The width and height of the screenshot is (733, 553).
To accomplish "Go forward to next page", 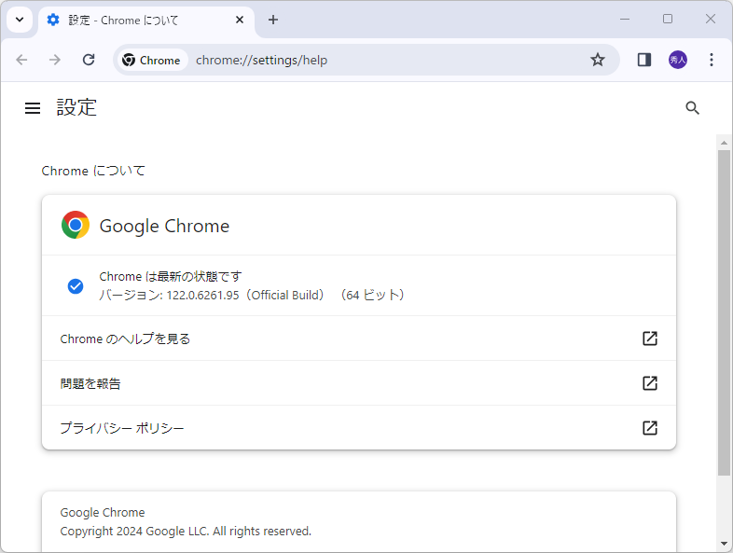I will 55,60.
